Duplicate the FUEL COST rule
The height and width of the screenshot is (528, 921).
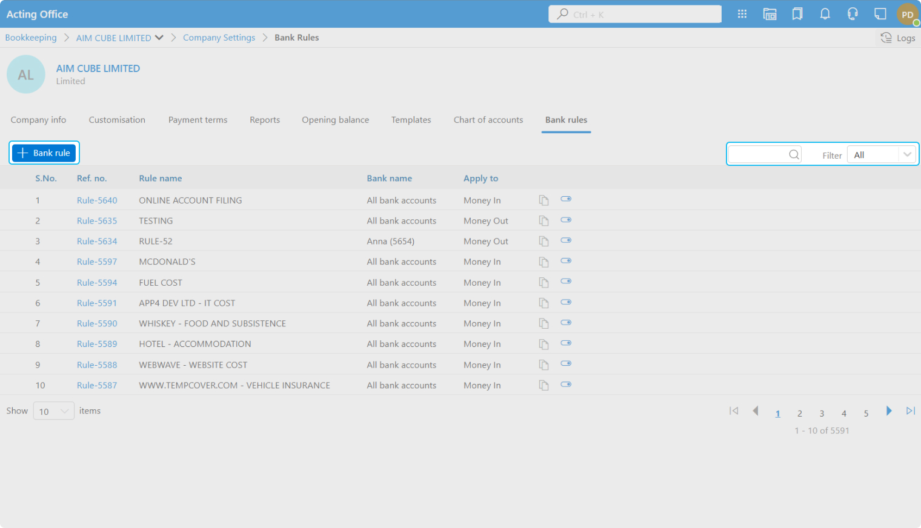pyautogui.click(x=544, y=283)
